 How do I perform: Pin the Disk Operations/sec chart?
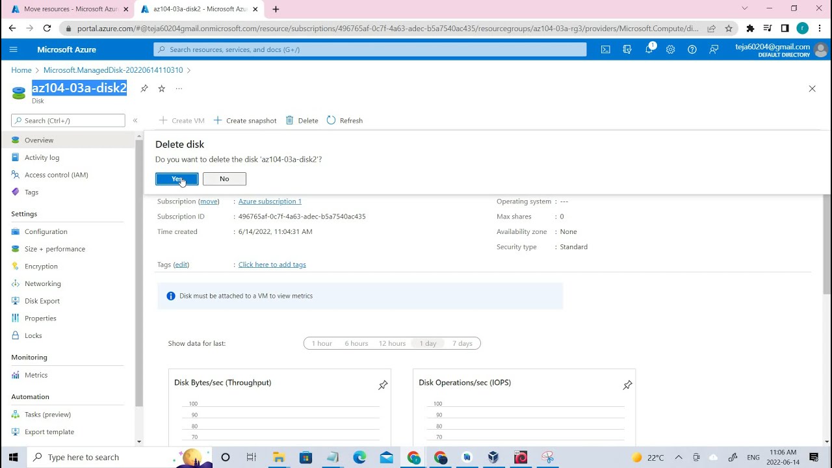pos(627,385)
